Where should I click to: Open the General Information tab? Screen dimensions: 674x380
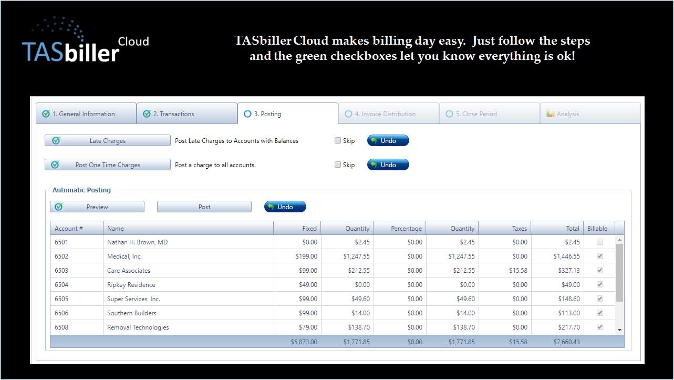click(86, 114)
